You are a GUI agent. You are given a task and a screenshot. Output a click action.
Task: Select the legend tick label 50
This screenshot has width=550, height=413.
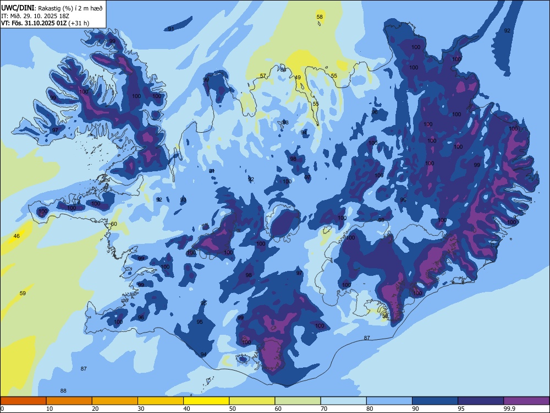233,409
